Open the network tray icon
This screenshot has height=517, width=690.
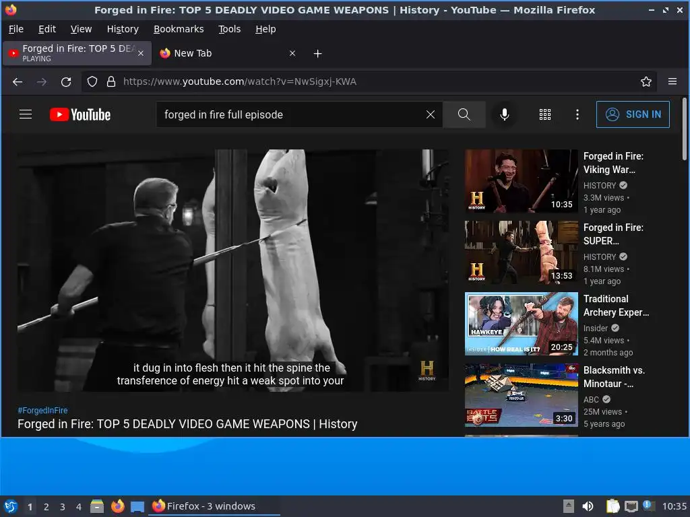coord(631,506)
